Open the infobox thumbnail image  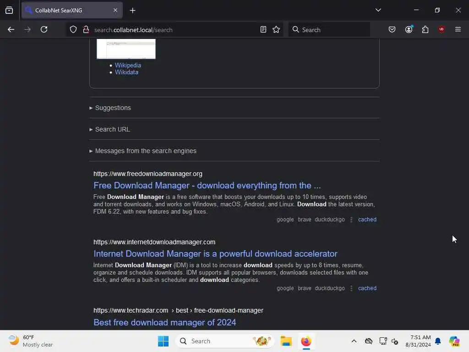tap(126, 49)
